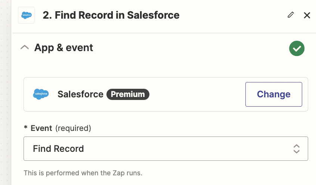The height and width of the screenshot is (185, 316).
Task: Click the pencil icon to rename step
Action: (x=291, y=15)
